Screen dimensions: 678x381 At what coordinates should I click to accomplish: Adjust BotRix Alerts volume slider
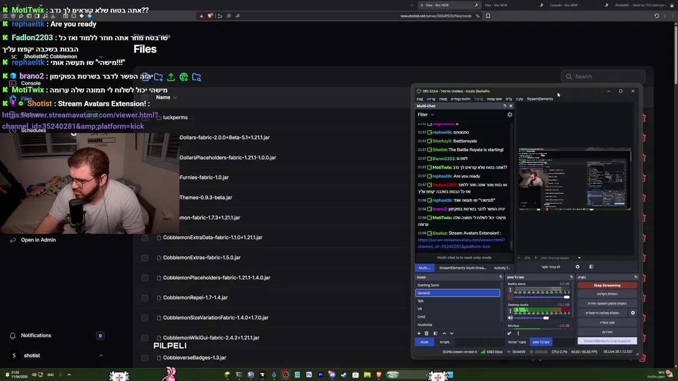[x=542, y=297]
